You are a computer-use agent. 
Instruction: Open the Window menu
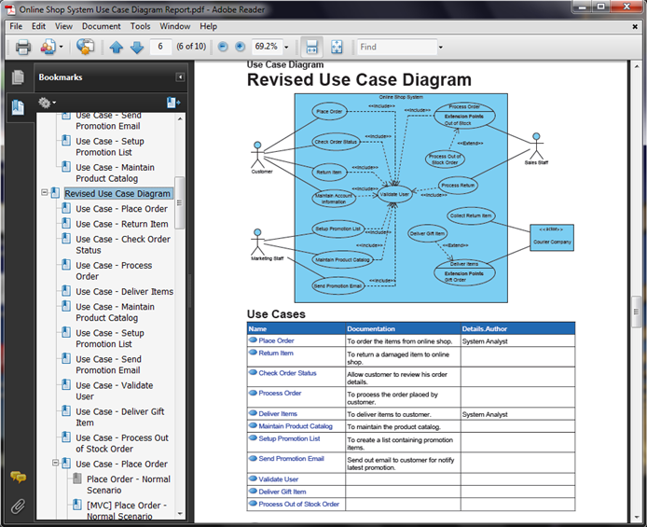coord(175,26)
